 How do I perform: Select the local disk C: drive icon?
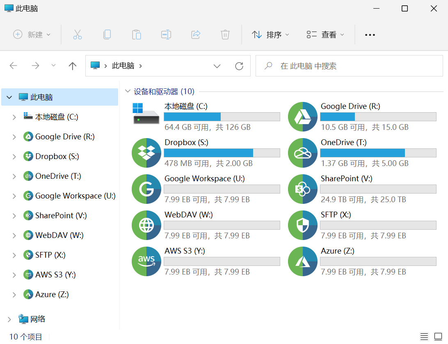tap(146, 113)
